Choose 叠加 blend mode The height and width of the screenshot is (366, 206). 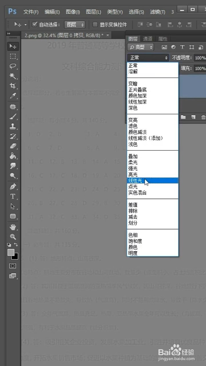pos(153,156)
